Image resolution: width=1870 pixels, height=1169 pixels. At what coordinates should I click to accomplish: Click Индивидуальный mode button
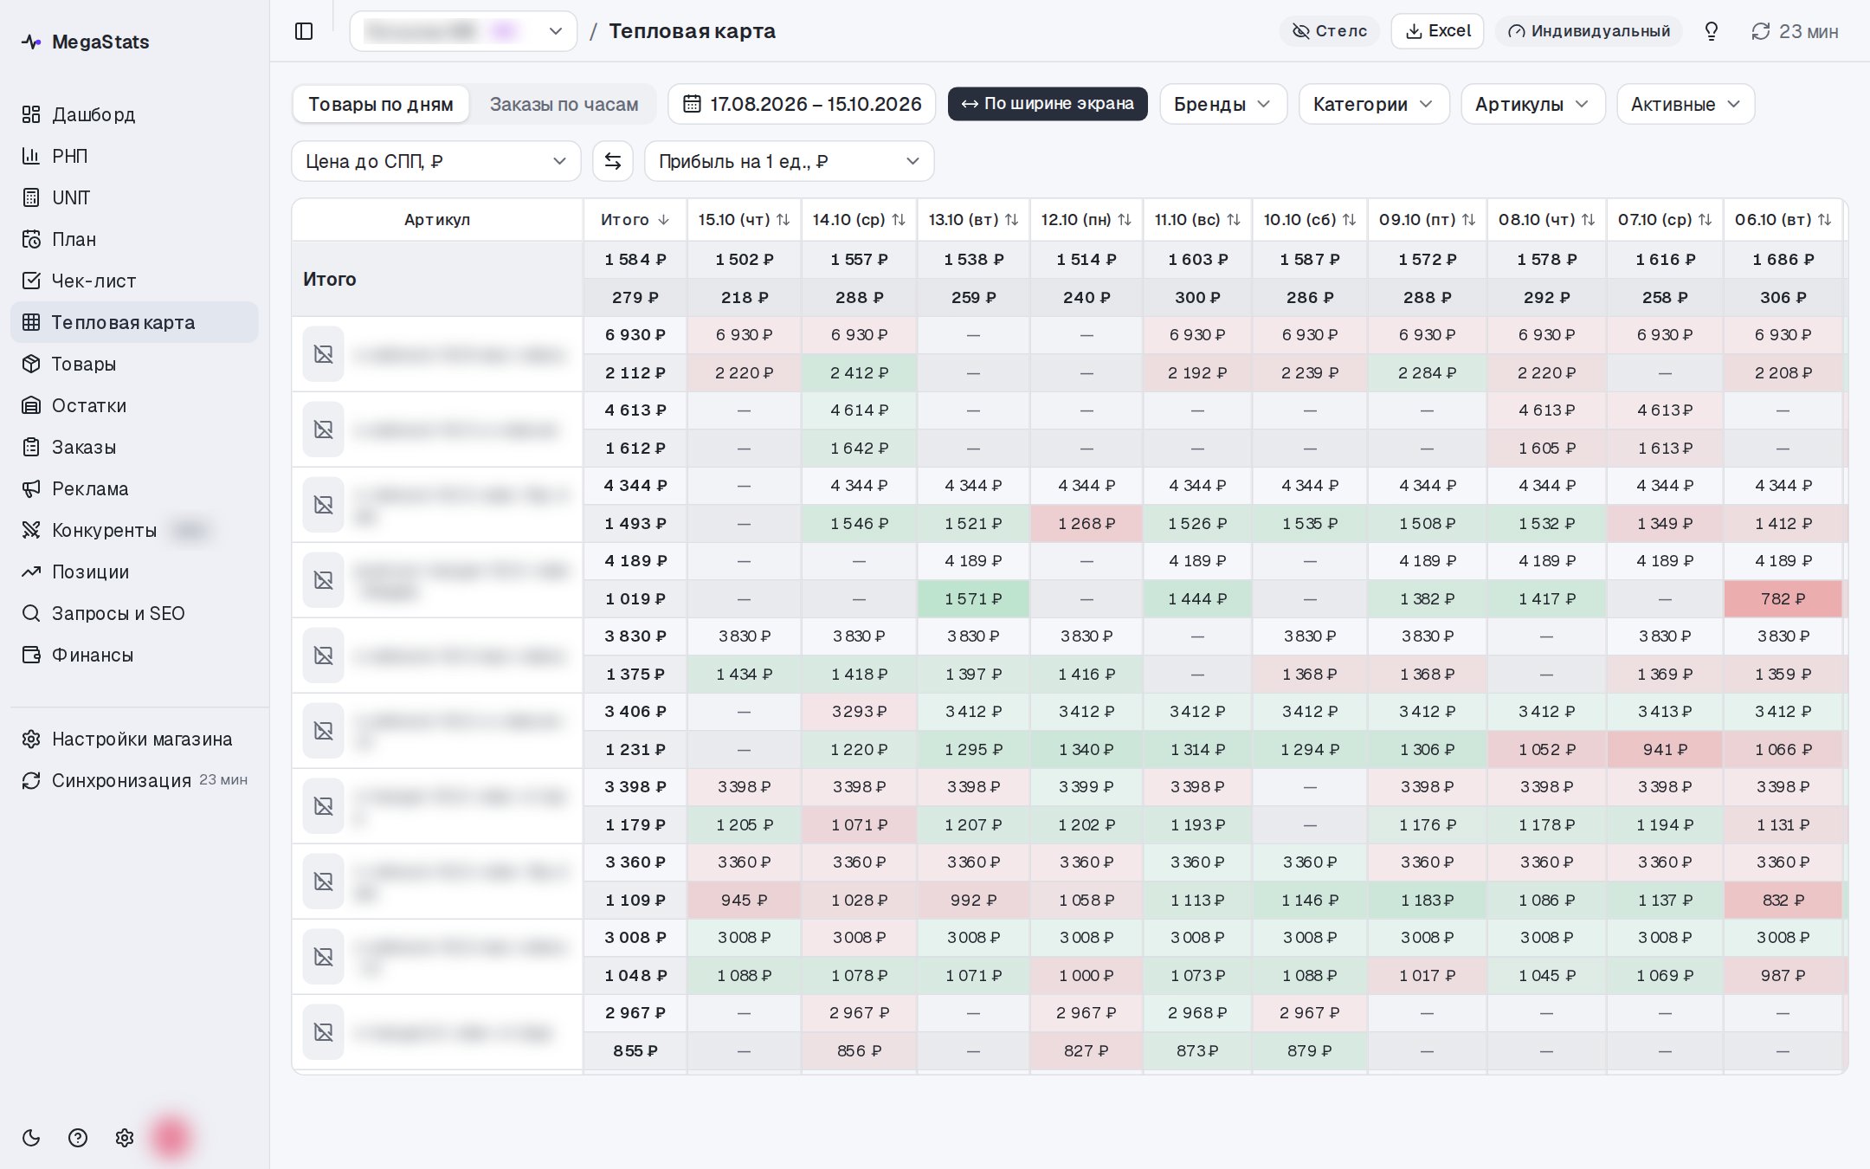tap(1589, 31)
